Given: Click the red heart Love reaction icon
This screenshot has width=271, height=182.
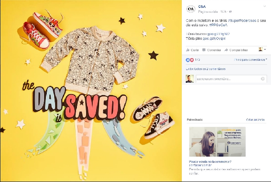Looking at the screenshot, I should pos(192,60).
